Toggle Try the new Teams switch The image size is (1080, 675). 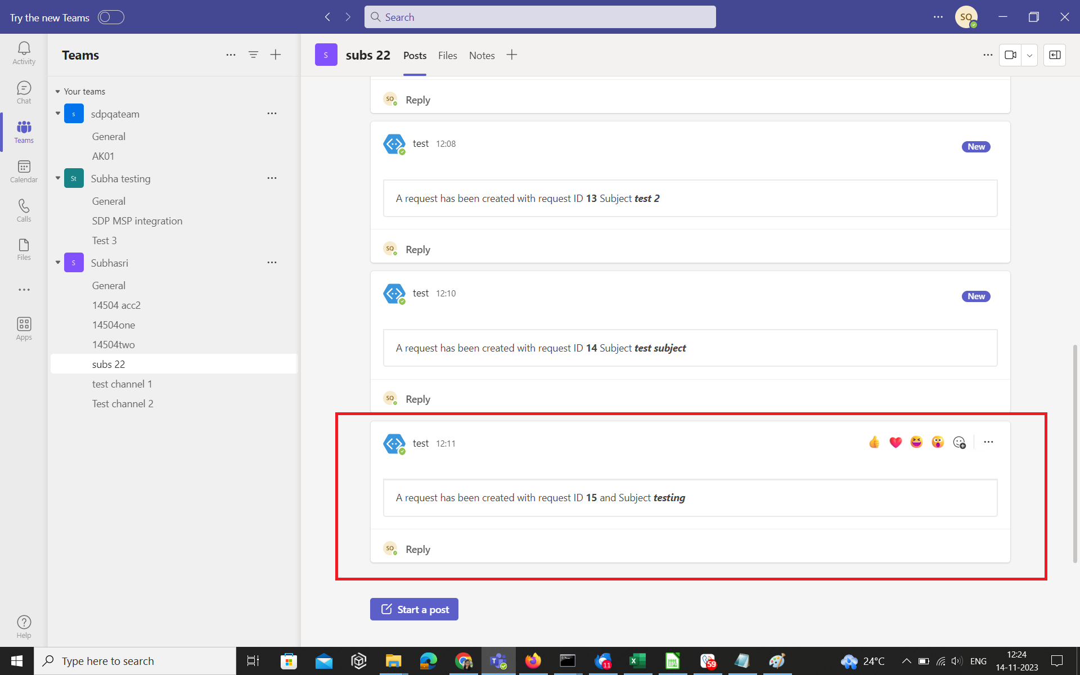[x=111, y=17]
